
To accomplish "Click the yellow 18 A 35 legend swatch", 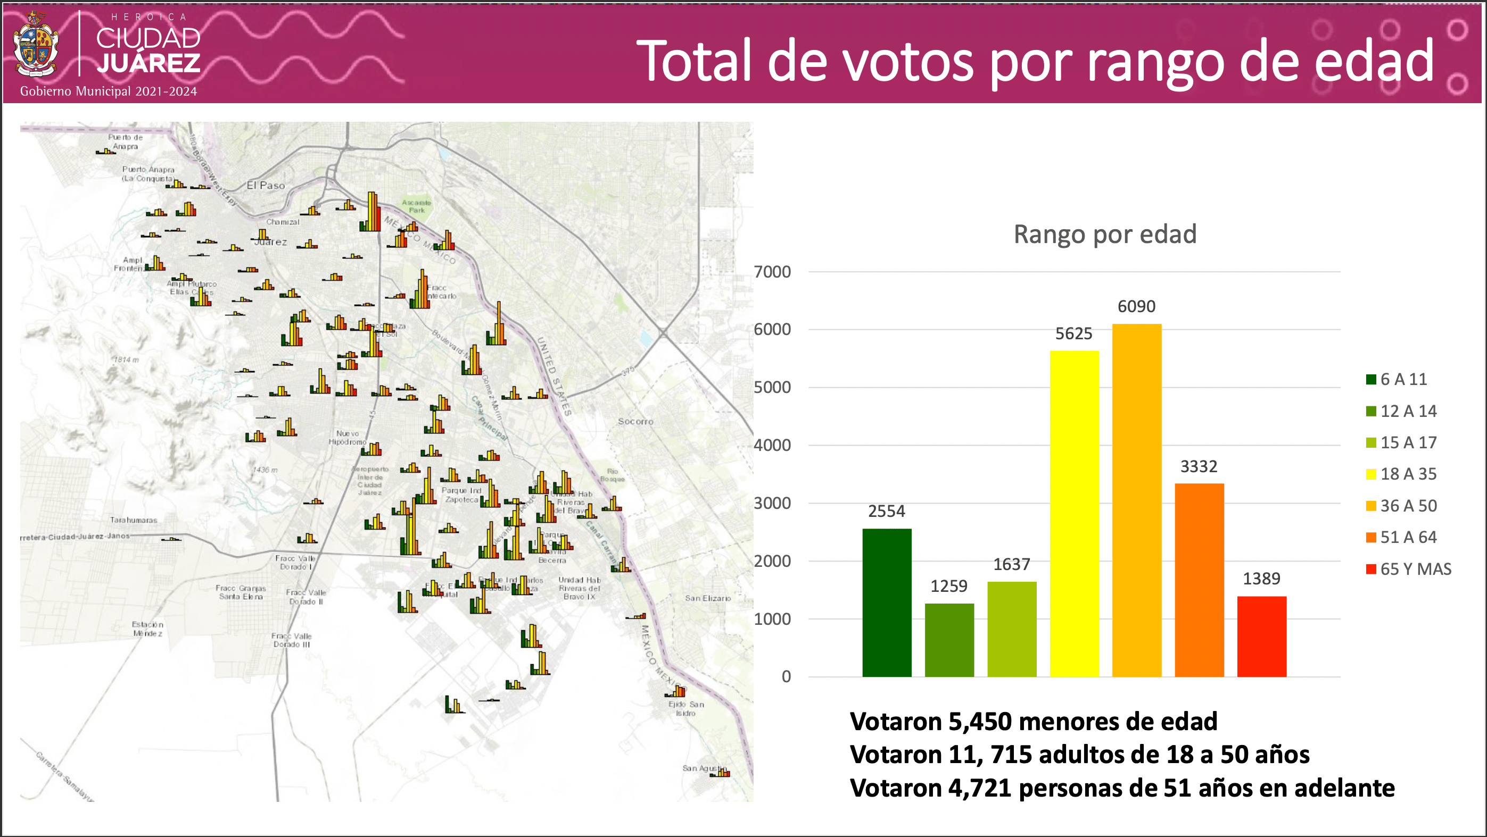I will [1370, 474].
